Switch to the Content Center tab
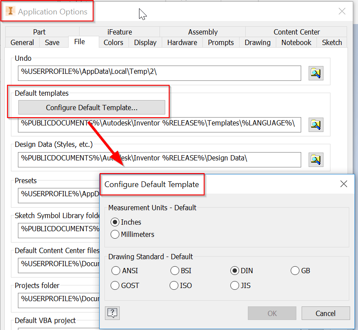 coord(296,32)
